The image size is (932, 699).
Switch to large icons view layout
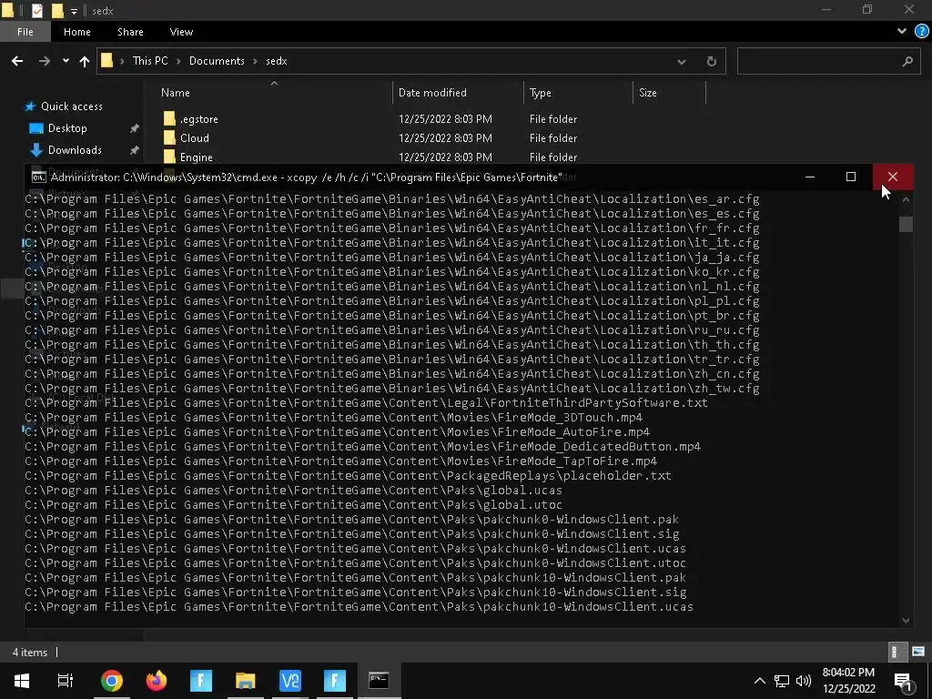coord(918,652)
